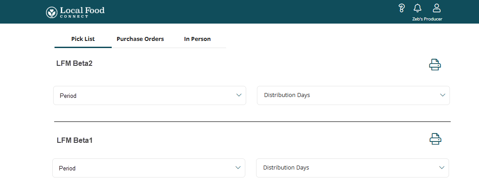Open the help question mark icon

click(402, 8)
